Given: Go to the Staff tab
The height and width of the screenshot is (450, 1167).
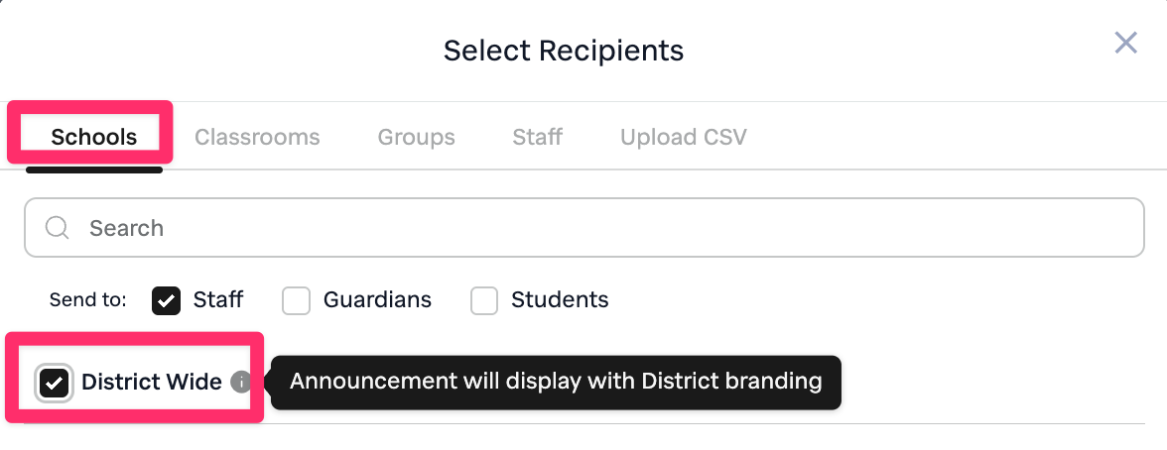Looking at the screenshot, I should 537,137.
